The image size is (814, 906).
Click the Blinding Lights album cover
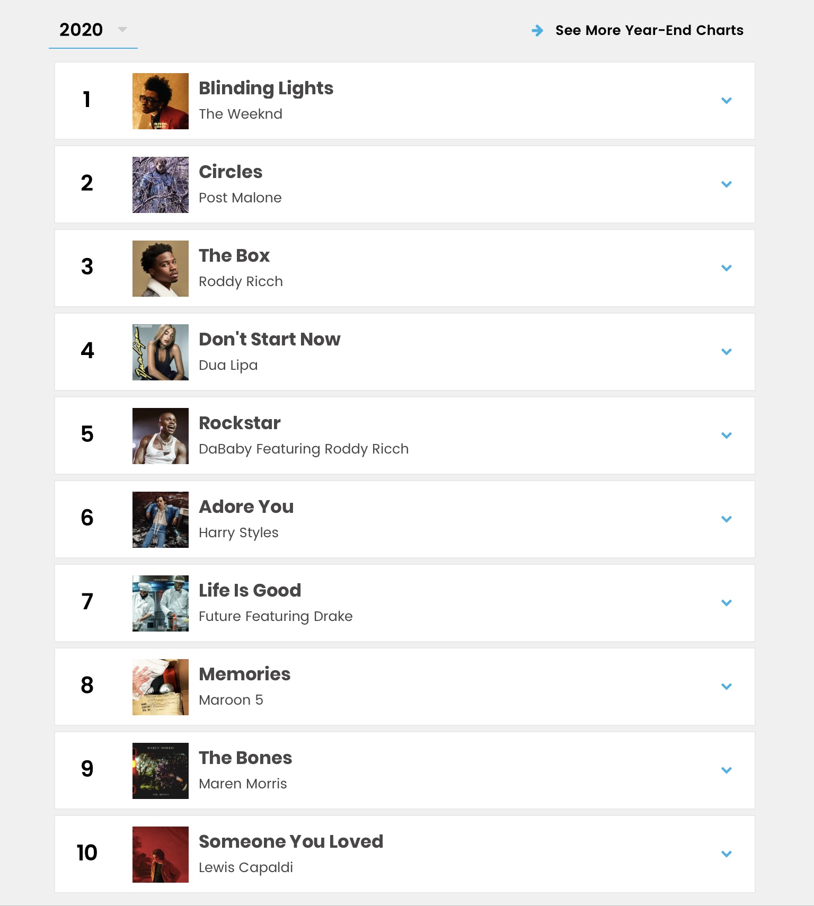tap(160, 101)
